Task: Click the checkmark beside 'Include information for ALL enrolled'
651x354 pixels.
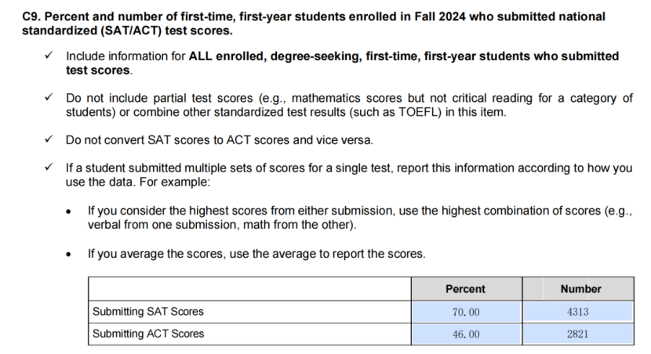Action: click(49, 56)
